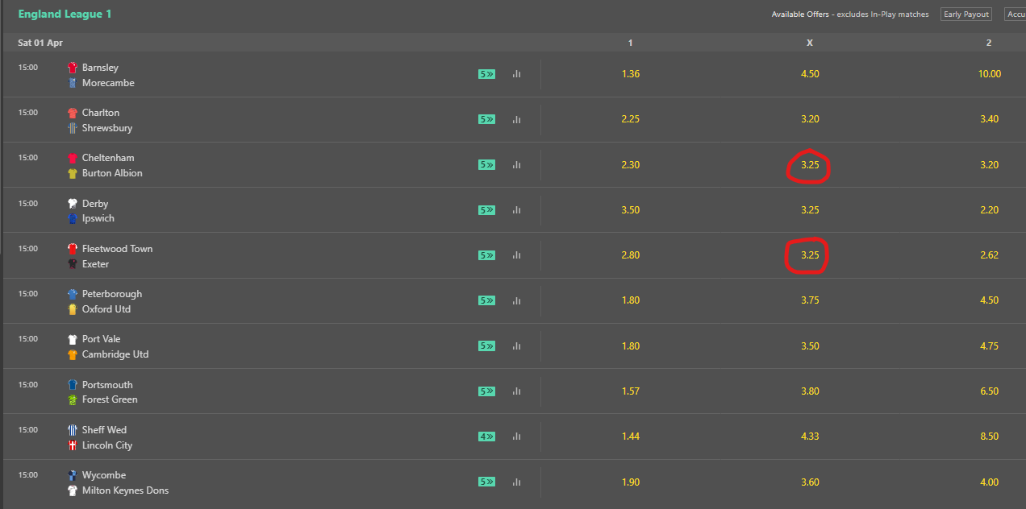This screenshot has width=1026, height=509.
Task: Select Fleetwood Town v Exeter draw odds
Action: click(810, 255)
